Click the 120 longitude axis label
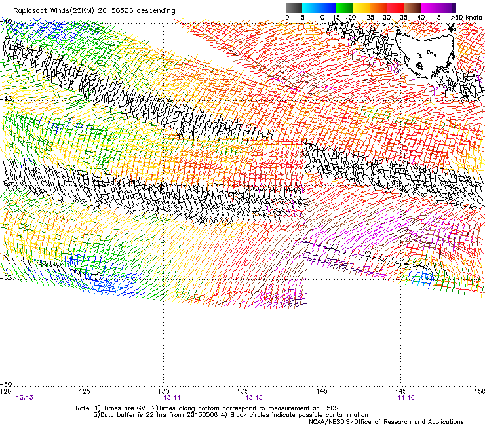Viewport: 485px width, 426px height. pyautogui.click(x=5, y=391)
